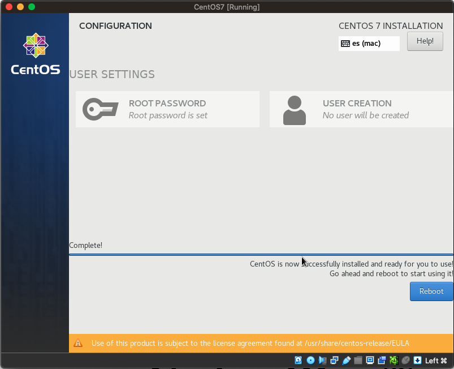Click the installation progress bar
Image resolution: width=454 pixels, height=369 pixels.
point(261,255)
